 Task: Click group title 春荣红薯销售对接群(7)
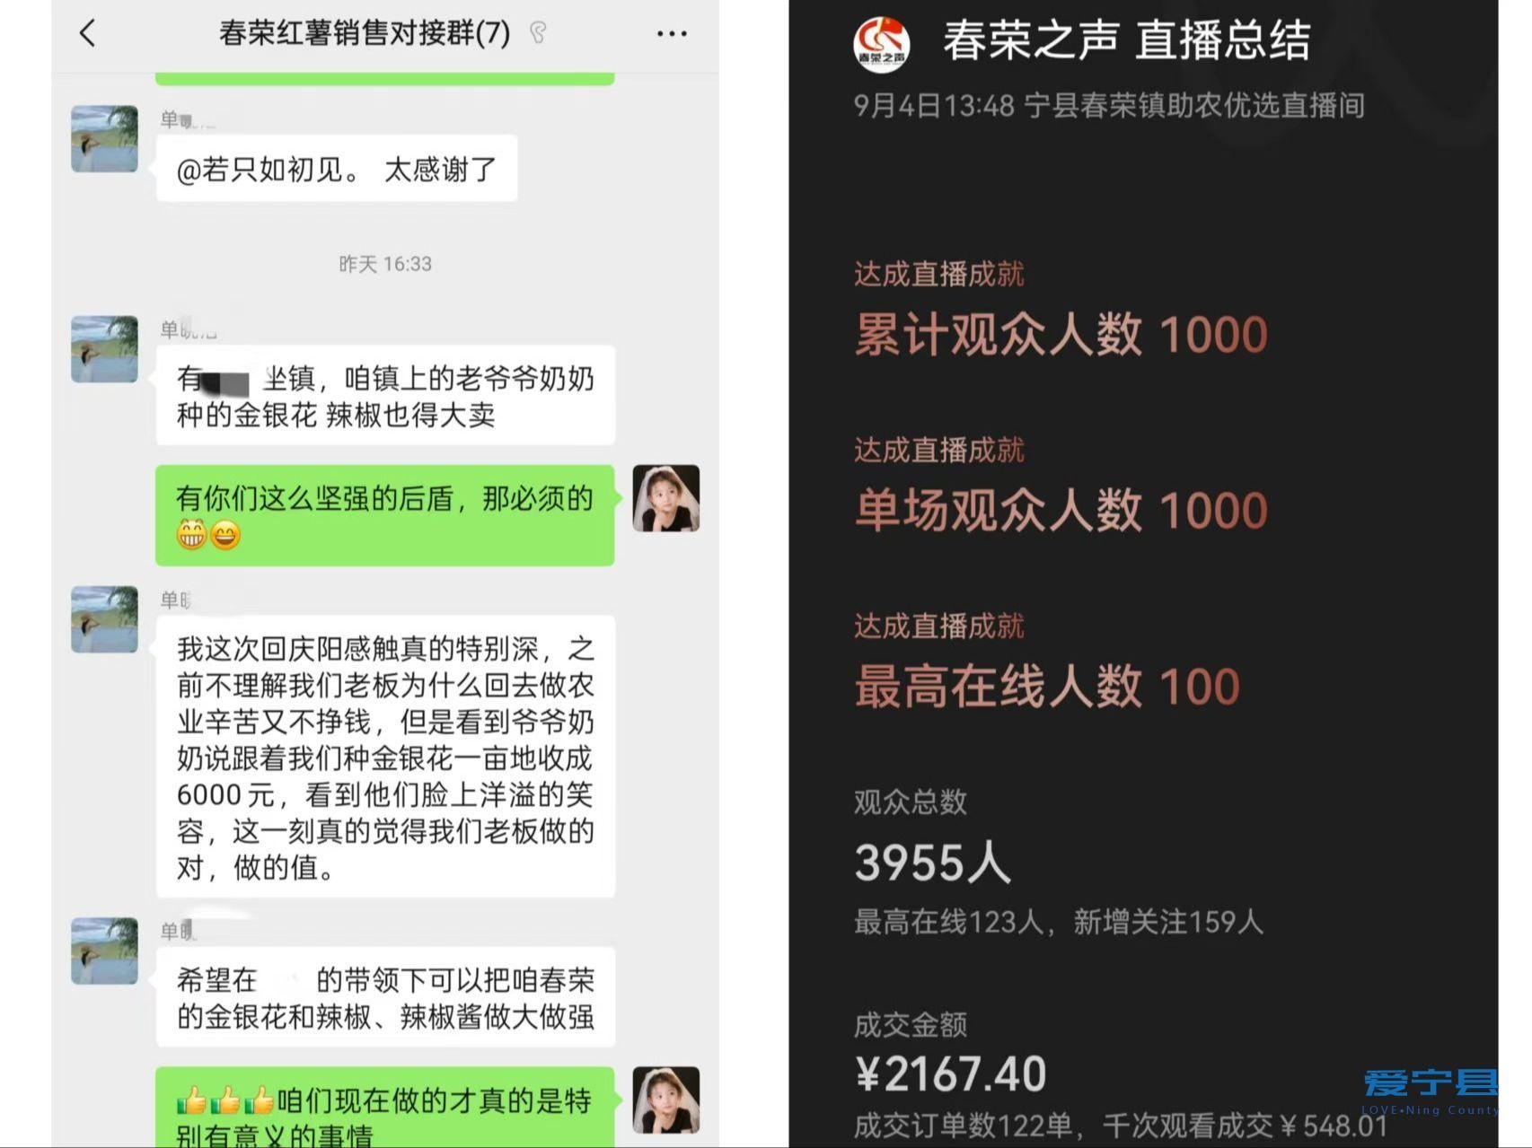coord(364,34)
